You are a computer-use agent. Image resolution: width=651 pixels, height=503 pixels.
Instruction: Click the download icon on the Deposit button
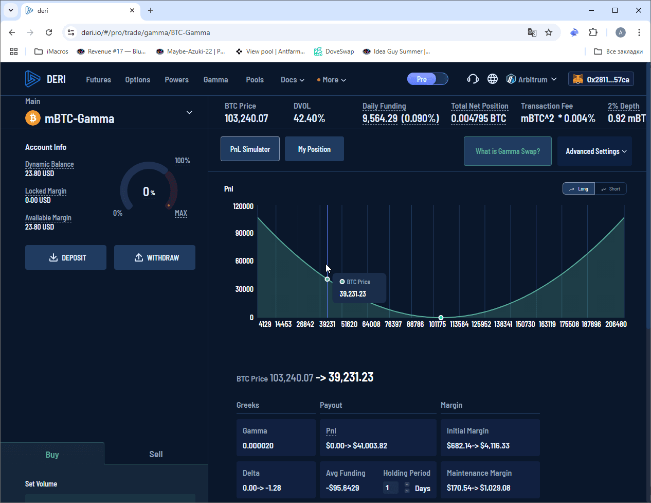53,257
